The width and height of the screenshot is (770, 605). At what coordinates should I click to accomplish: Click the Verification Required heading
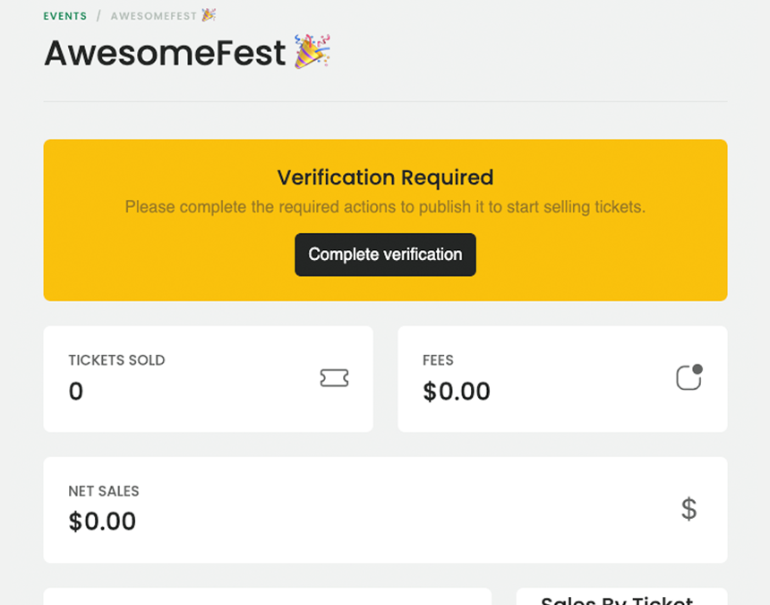point(385,177)
